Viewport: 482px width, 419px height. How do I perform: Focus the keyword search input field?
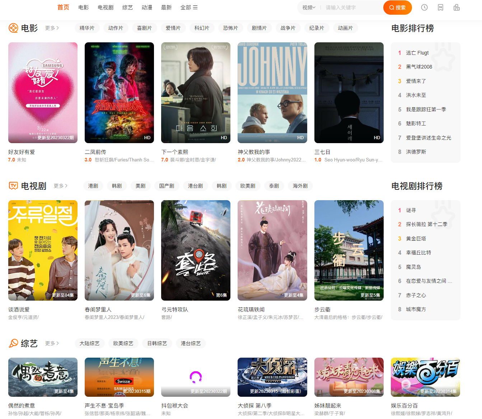(352, 8)
